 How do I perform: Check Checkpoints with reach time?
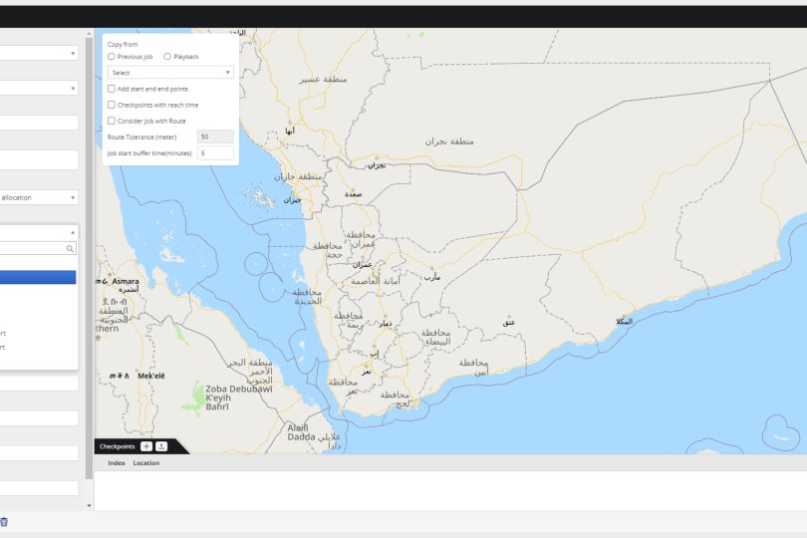pos(112,105)
